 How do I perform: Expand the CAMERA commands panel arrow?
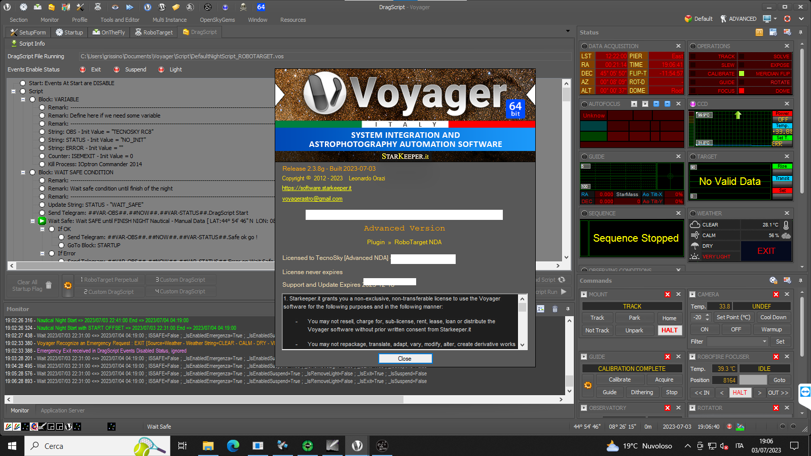click(x=692, y=294)
